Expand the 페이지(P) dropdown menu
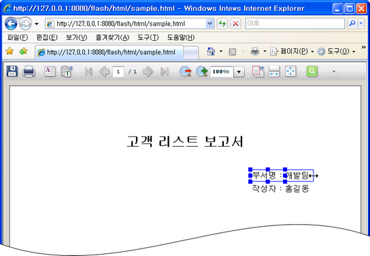370x256 pixels. tap(312, 52)
